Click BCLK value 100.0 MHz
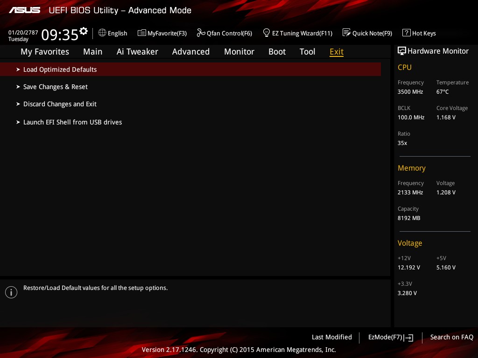478x358 pixels. click(411, 117)
